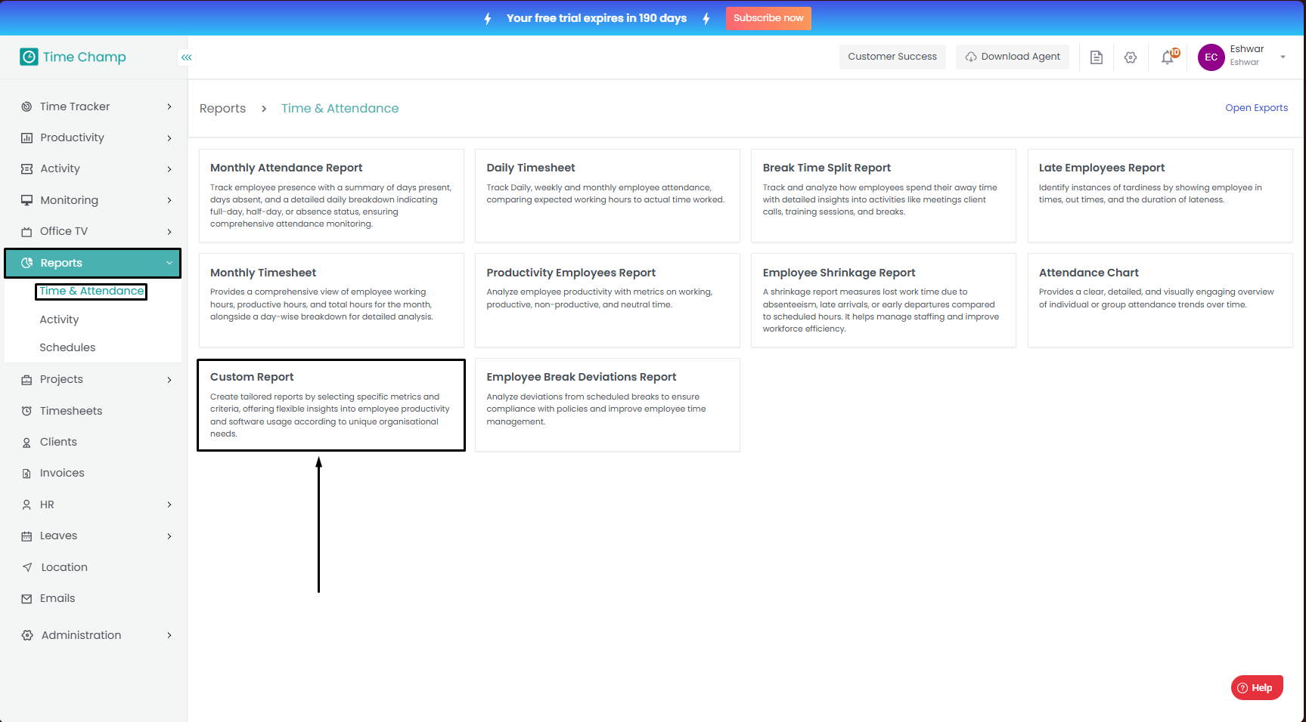1306x722 pixels.
Task: Collapse the sidebar with the double-chevron icon
Action: 186,57
